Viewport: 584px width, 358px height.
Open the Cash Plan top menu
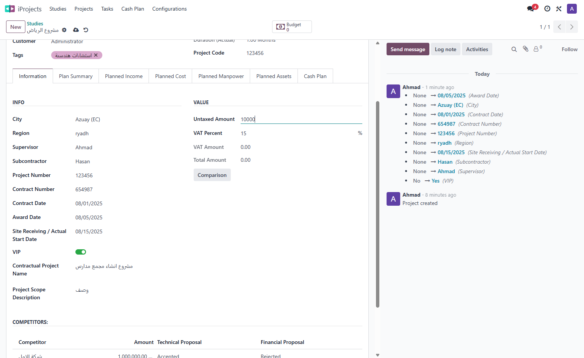click(x=133, y=9)
